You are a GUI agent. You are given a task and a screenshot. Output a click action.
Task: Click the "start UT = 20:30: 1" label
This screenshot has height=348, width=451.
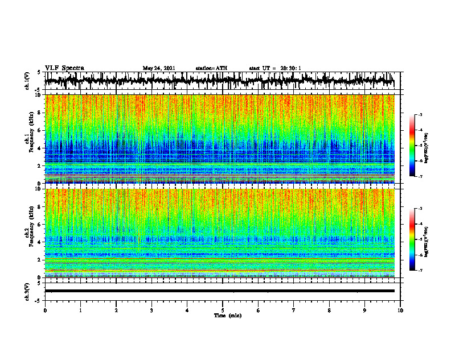(275, 68)
